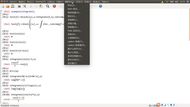This screenshot has width=190, height=107.
Task: Open Sogou settings wrench icon
Action: 174,105
